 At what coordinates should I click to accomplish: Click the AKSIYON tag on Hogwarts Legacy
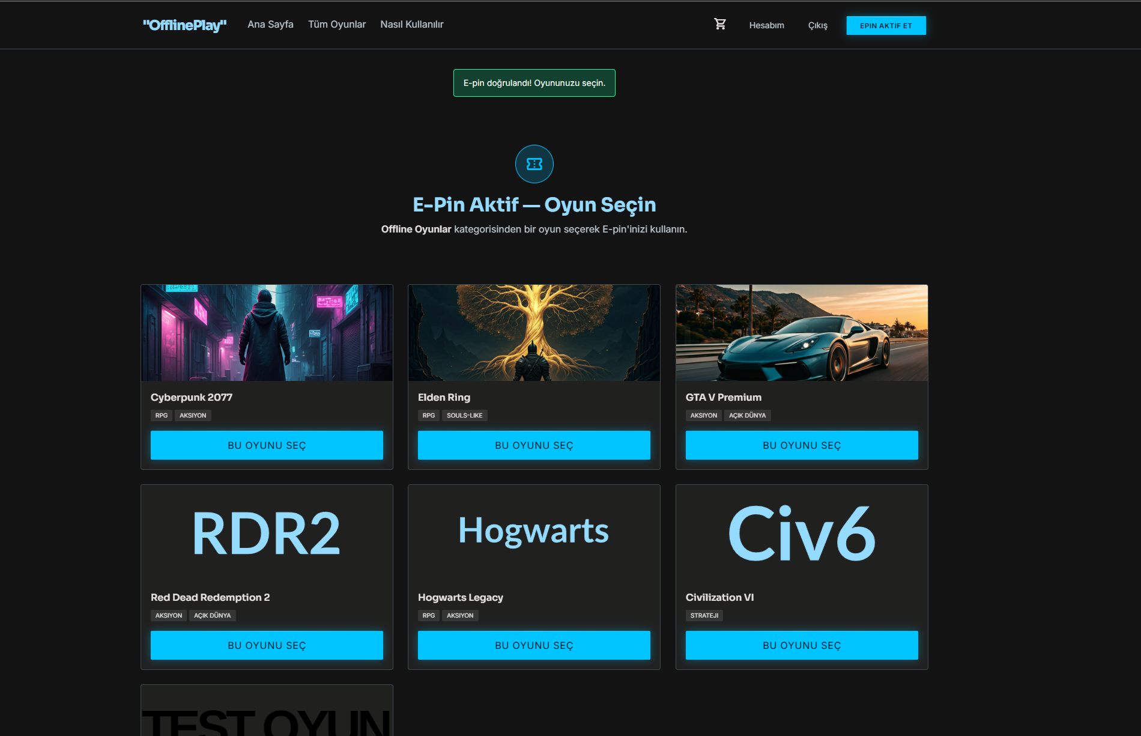click(460, 615)
